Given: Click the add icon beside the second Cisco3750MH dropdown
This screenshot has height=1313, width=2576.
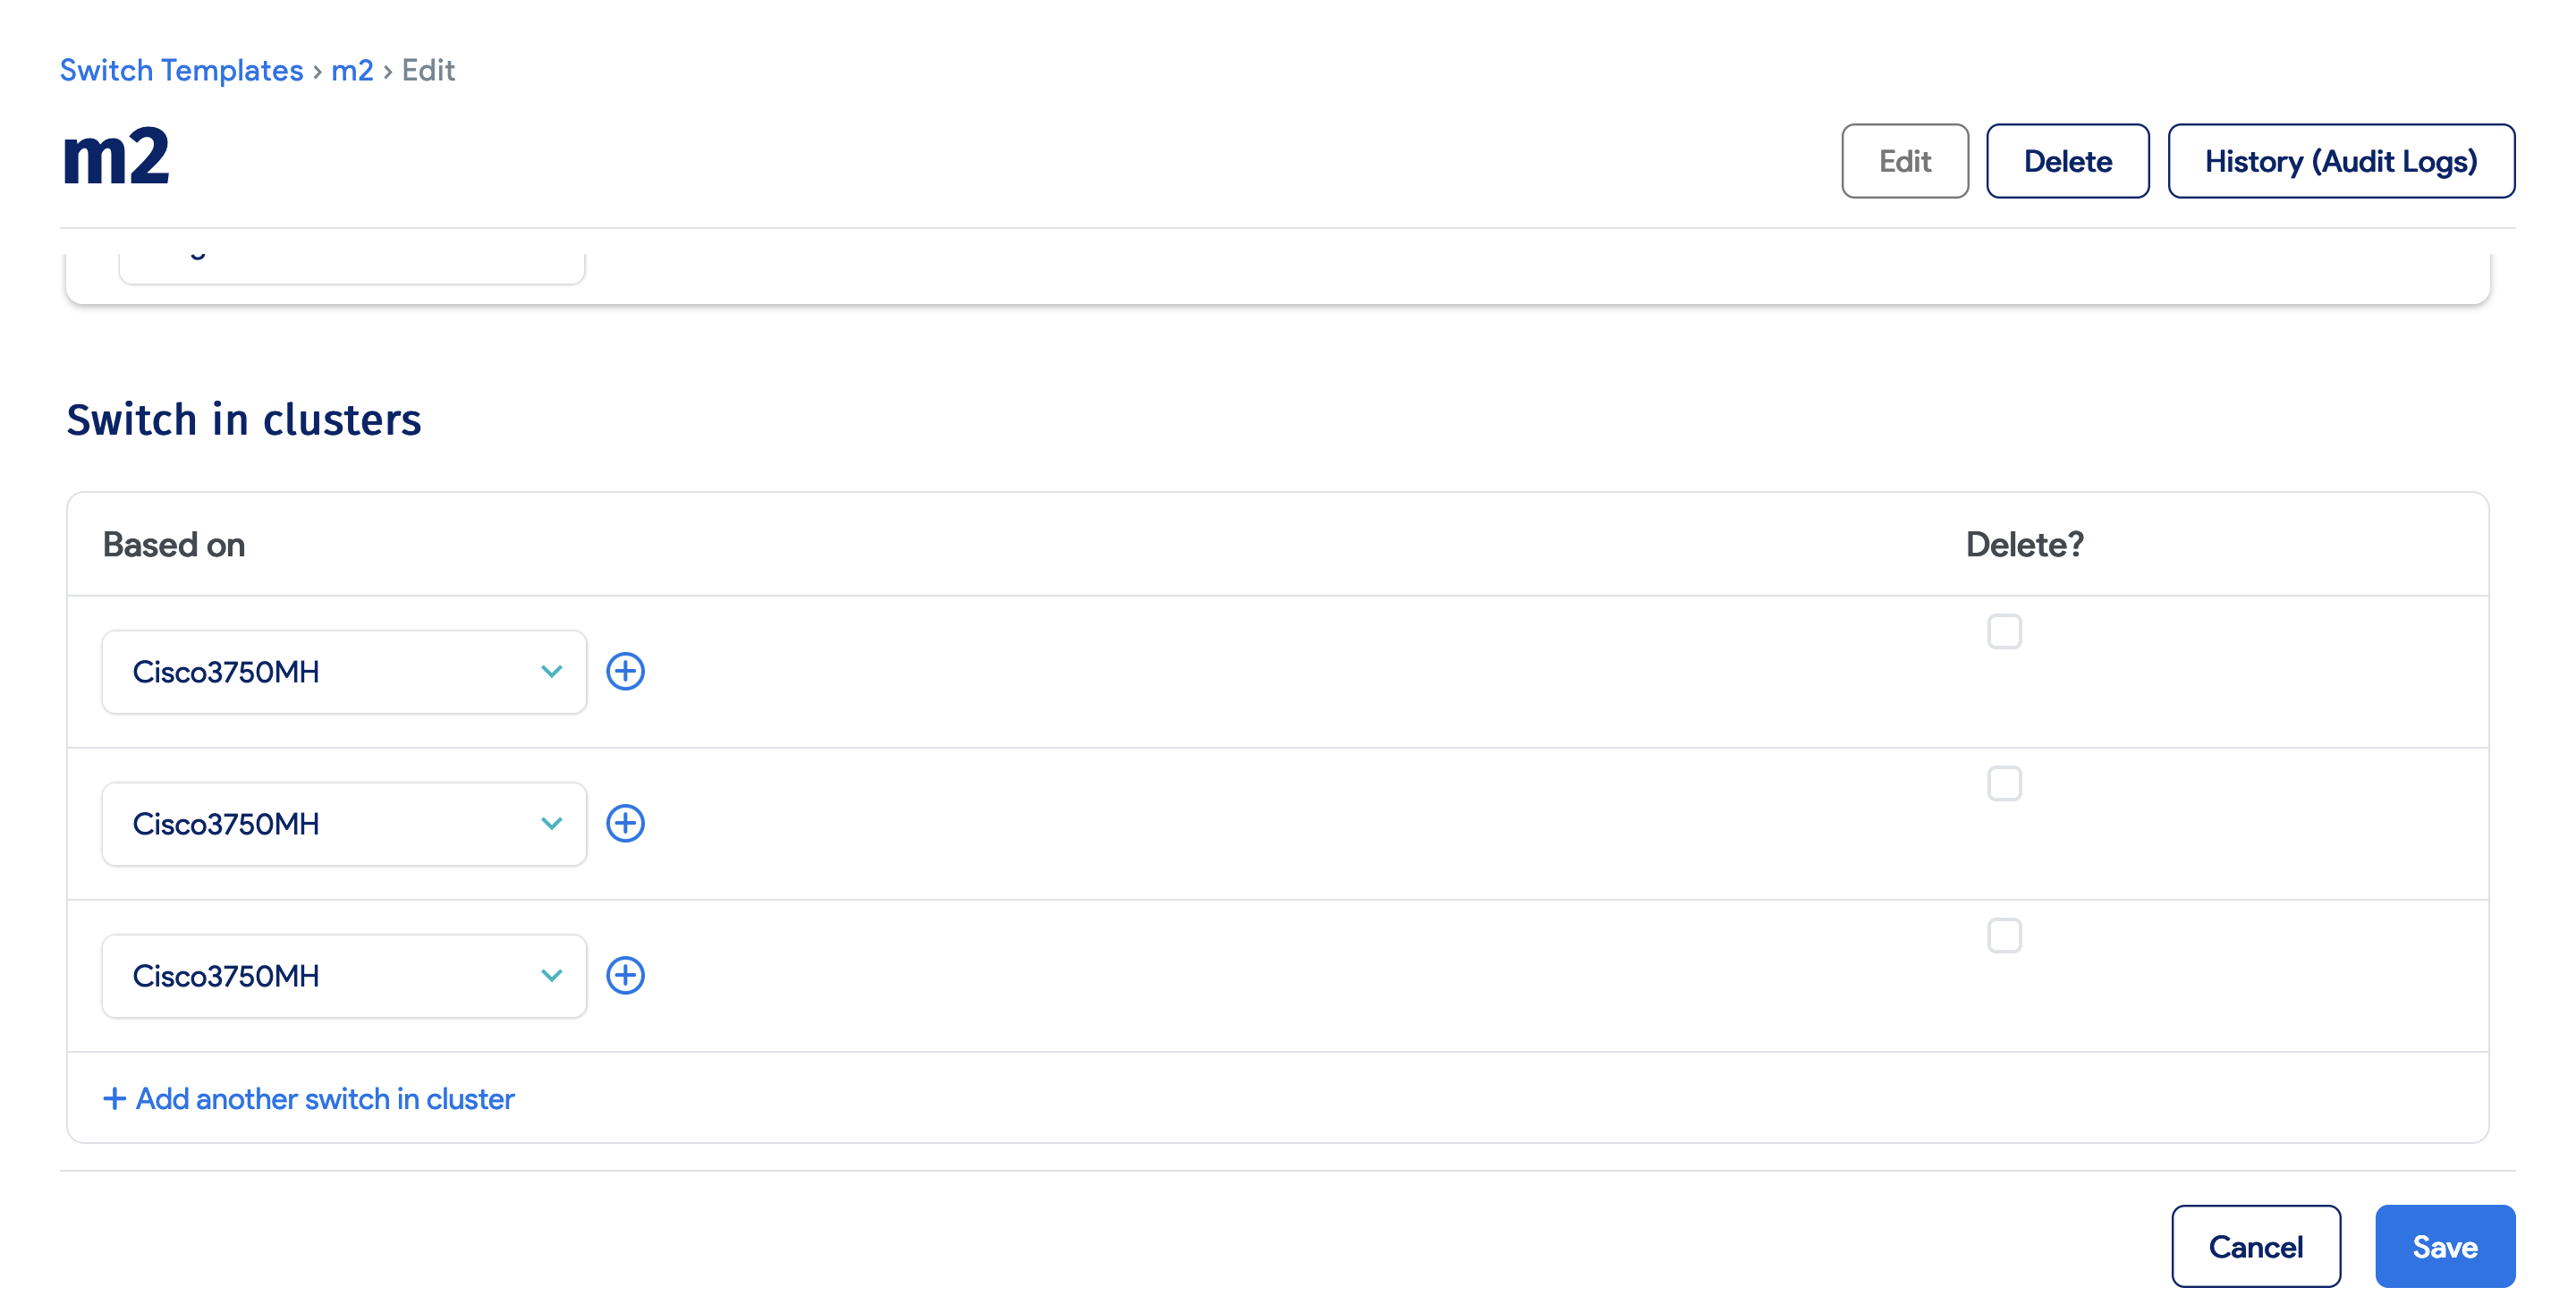Looking at the screenshot, I should click(x=625, y=823).
